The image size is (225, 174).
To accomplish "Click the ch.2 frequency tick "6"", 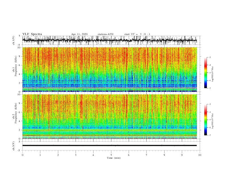I will tap(20, 112).
